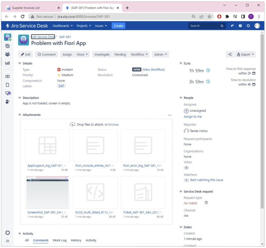Viewport: 266px width, 248px height.
Task: Switch to the Comments tab
Action: [41, 240]
